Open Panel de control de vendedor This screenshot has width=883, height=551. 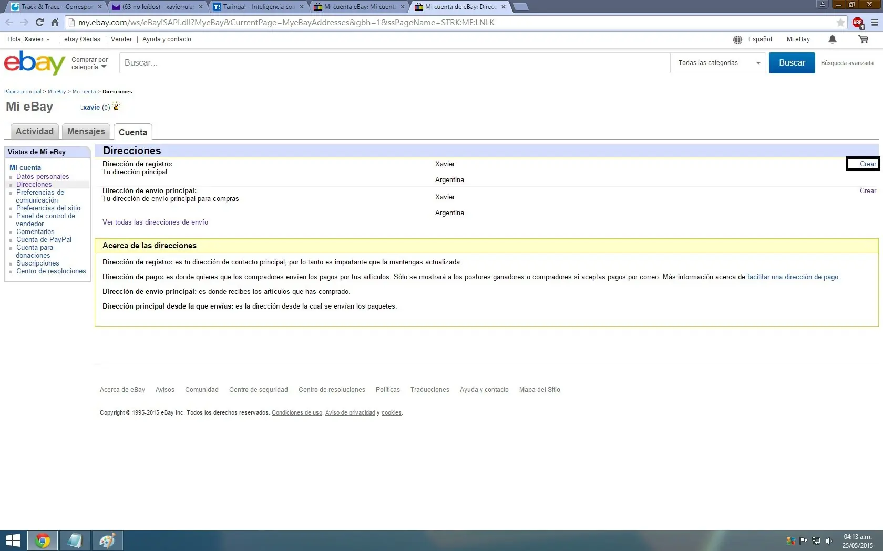pyautogui.click(x=46, y=220)
